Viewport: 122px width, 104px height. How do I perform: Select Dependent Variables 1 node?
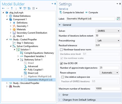[x=35, y=56]
